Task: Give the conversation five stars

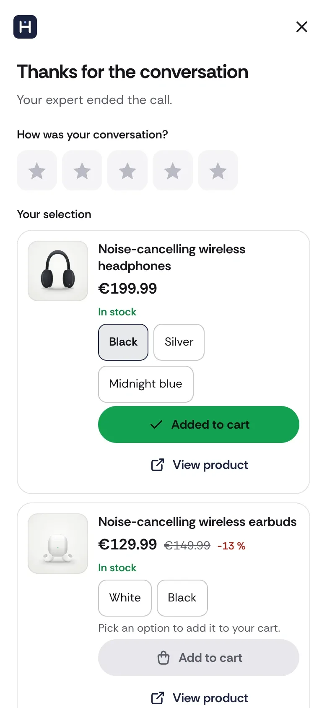Action: point(218,170)
